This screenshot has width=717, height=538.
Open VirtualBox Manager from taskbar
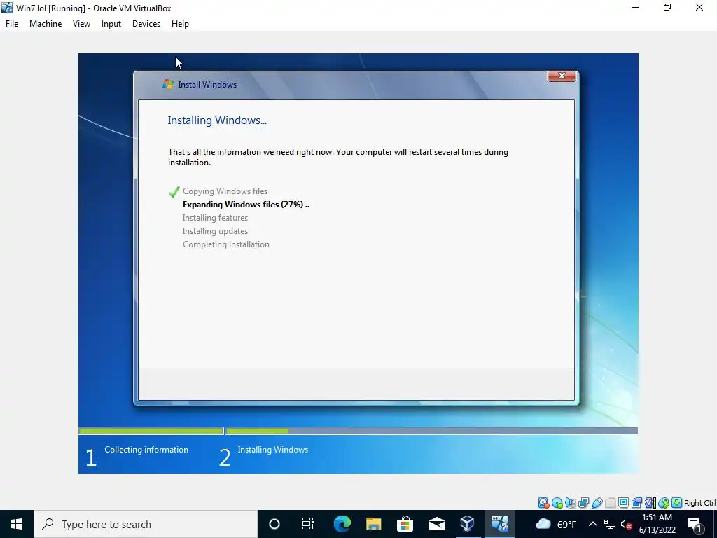point(467,524)
